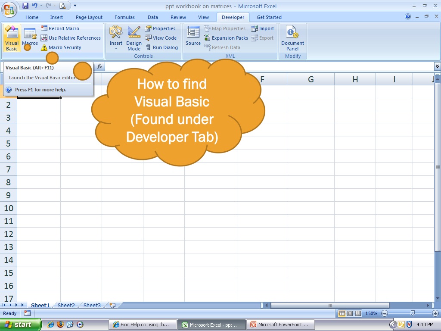Switch to Sheet2
Image resolution: width=441 pixels, height=331 pixels.
tap(66, 306)
